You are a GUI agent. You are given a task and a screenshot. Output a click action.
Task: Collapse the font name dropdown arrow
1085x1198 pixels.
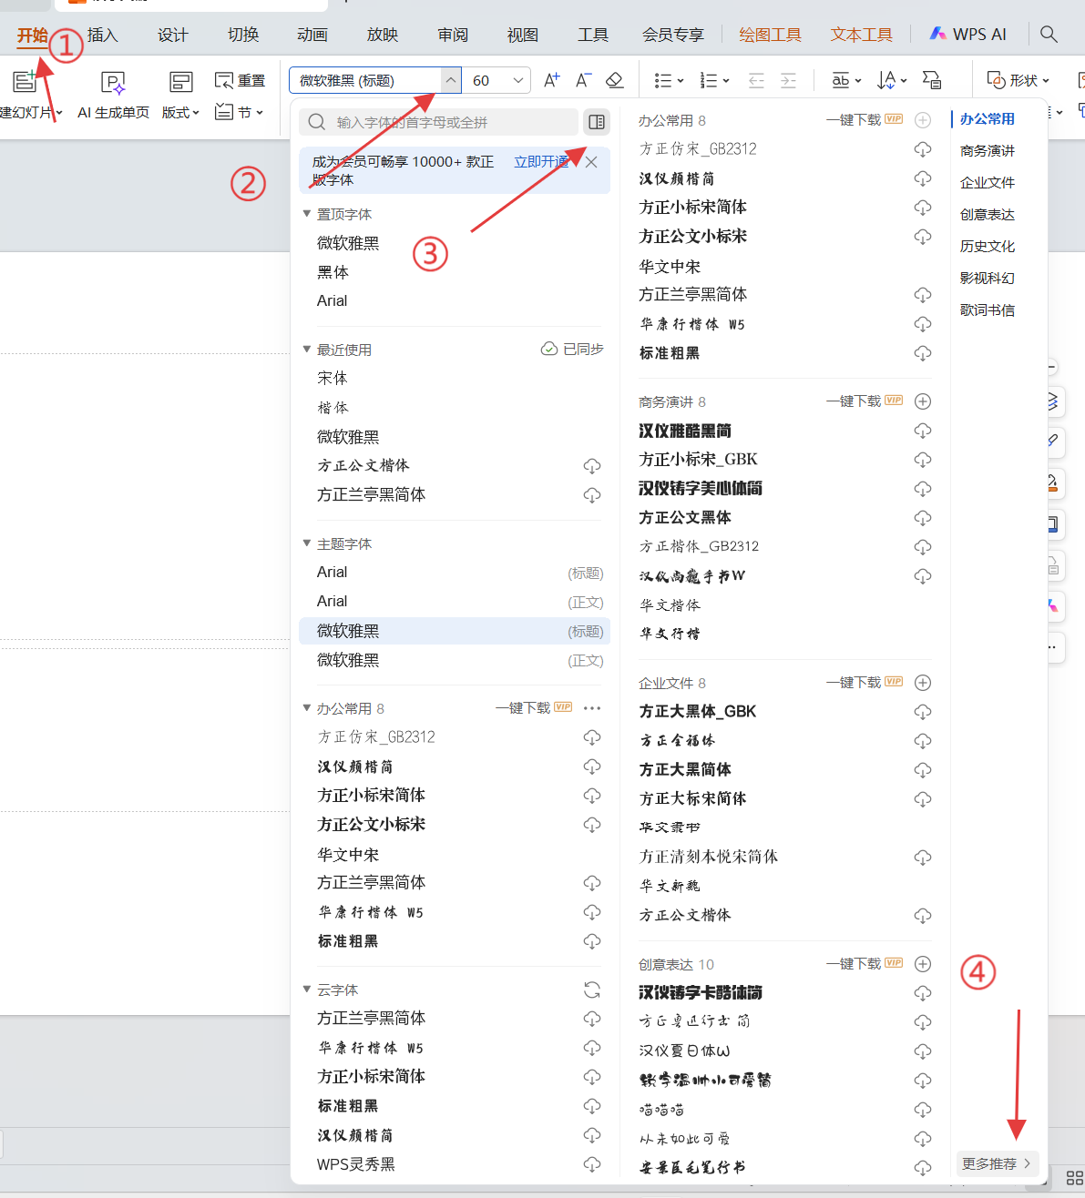click(x=451, y=80)
